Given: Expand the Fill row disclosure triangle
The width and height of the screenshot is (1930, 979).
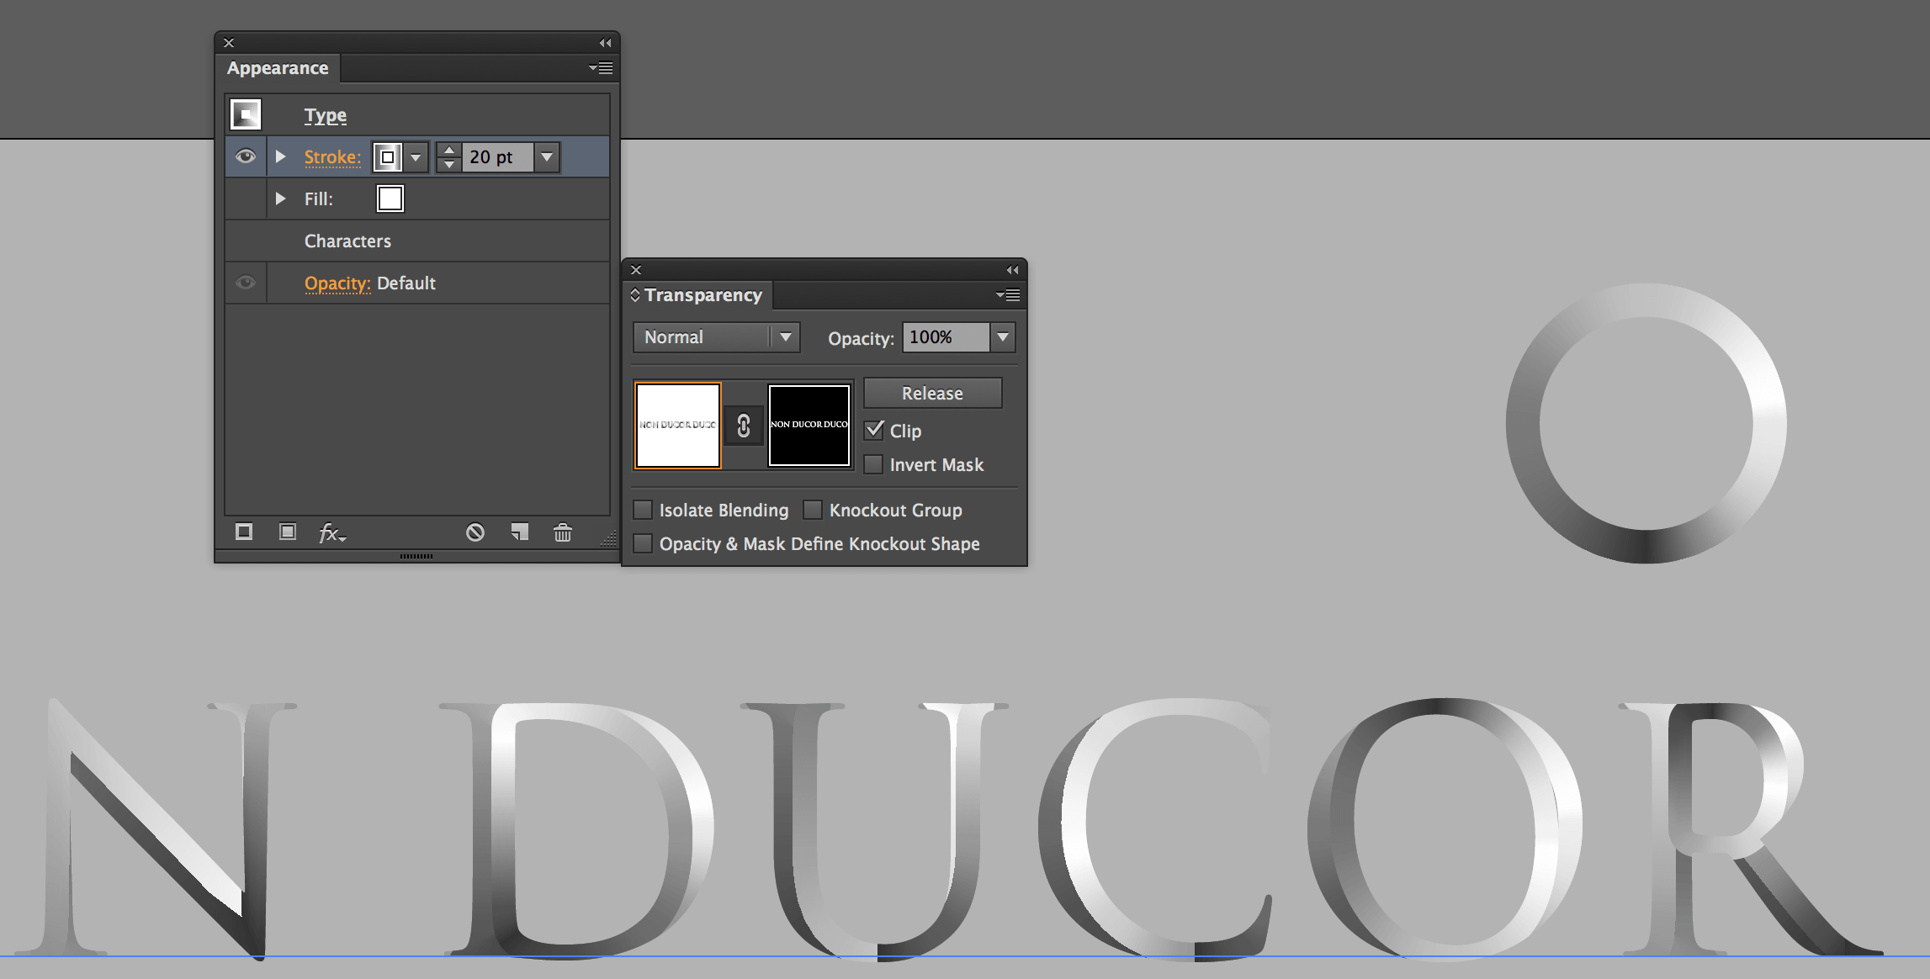Looking at the screenshot, I should click(281, 198).
